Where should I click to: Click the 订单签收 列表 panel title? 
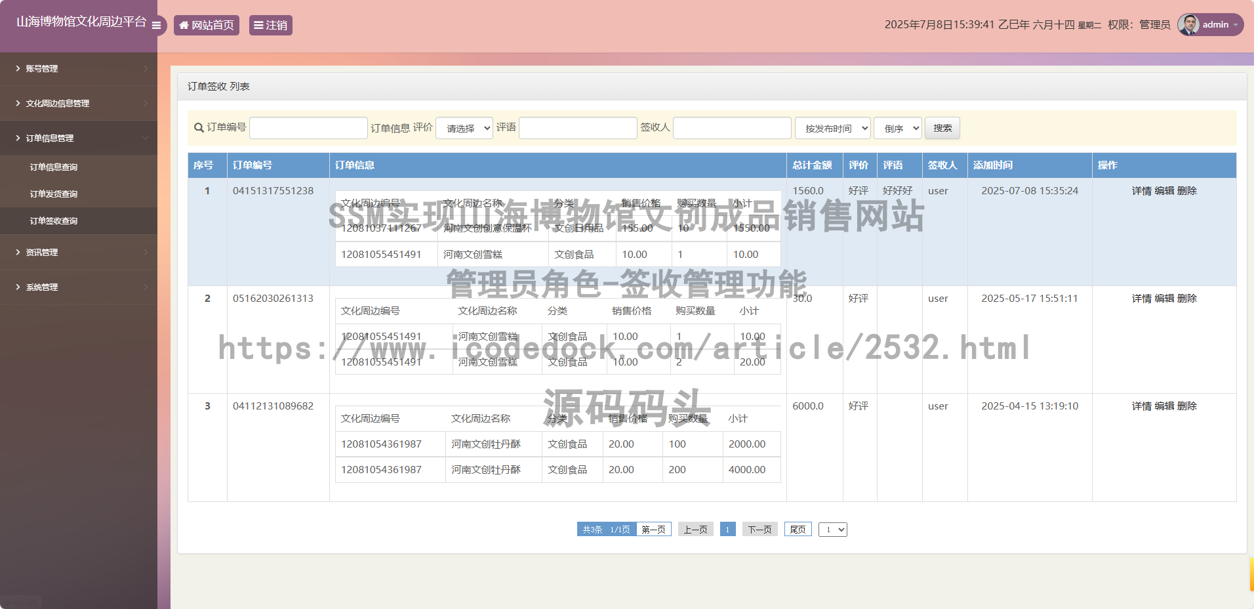click(218, 86)
